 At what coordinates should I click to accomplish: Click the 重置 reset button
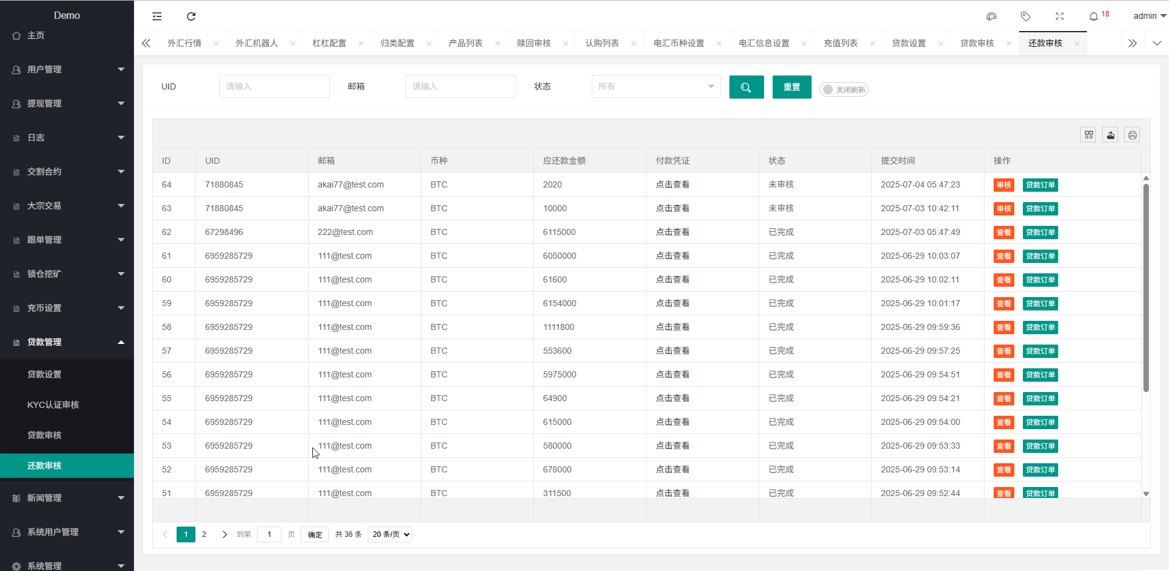pos(792,87)
